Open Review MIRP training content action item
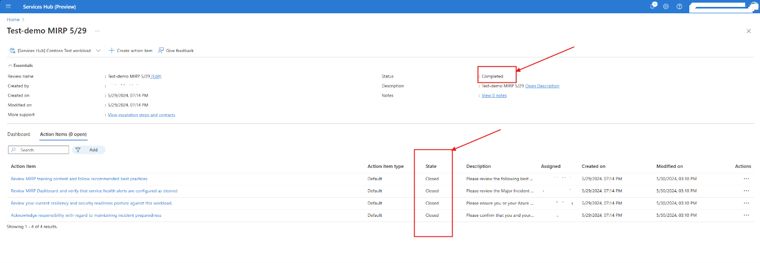 point(79,179)
